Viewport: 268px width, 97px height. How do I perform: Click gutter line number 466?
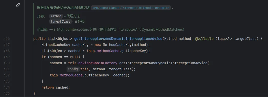[x=6, y=39]
